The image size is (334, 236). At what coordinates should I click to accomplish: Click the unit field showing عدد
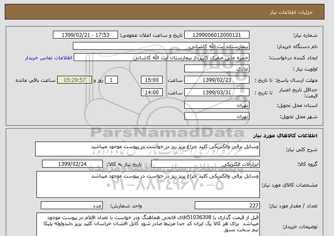tap(72, 205)
